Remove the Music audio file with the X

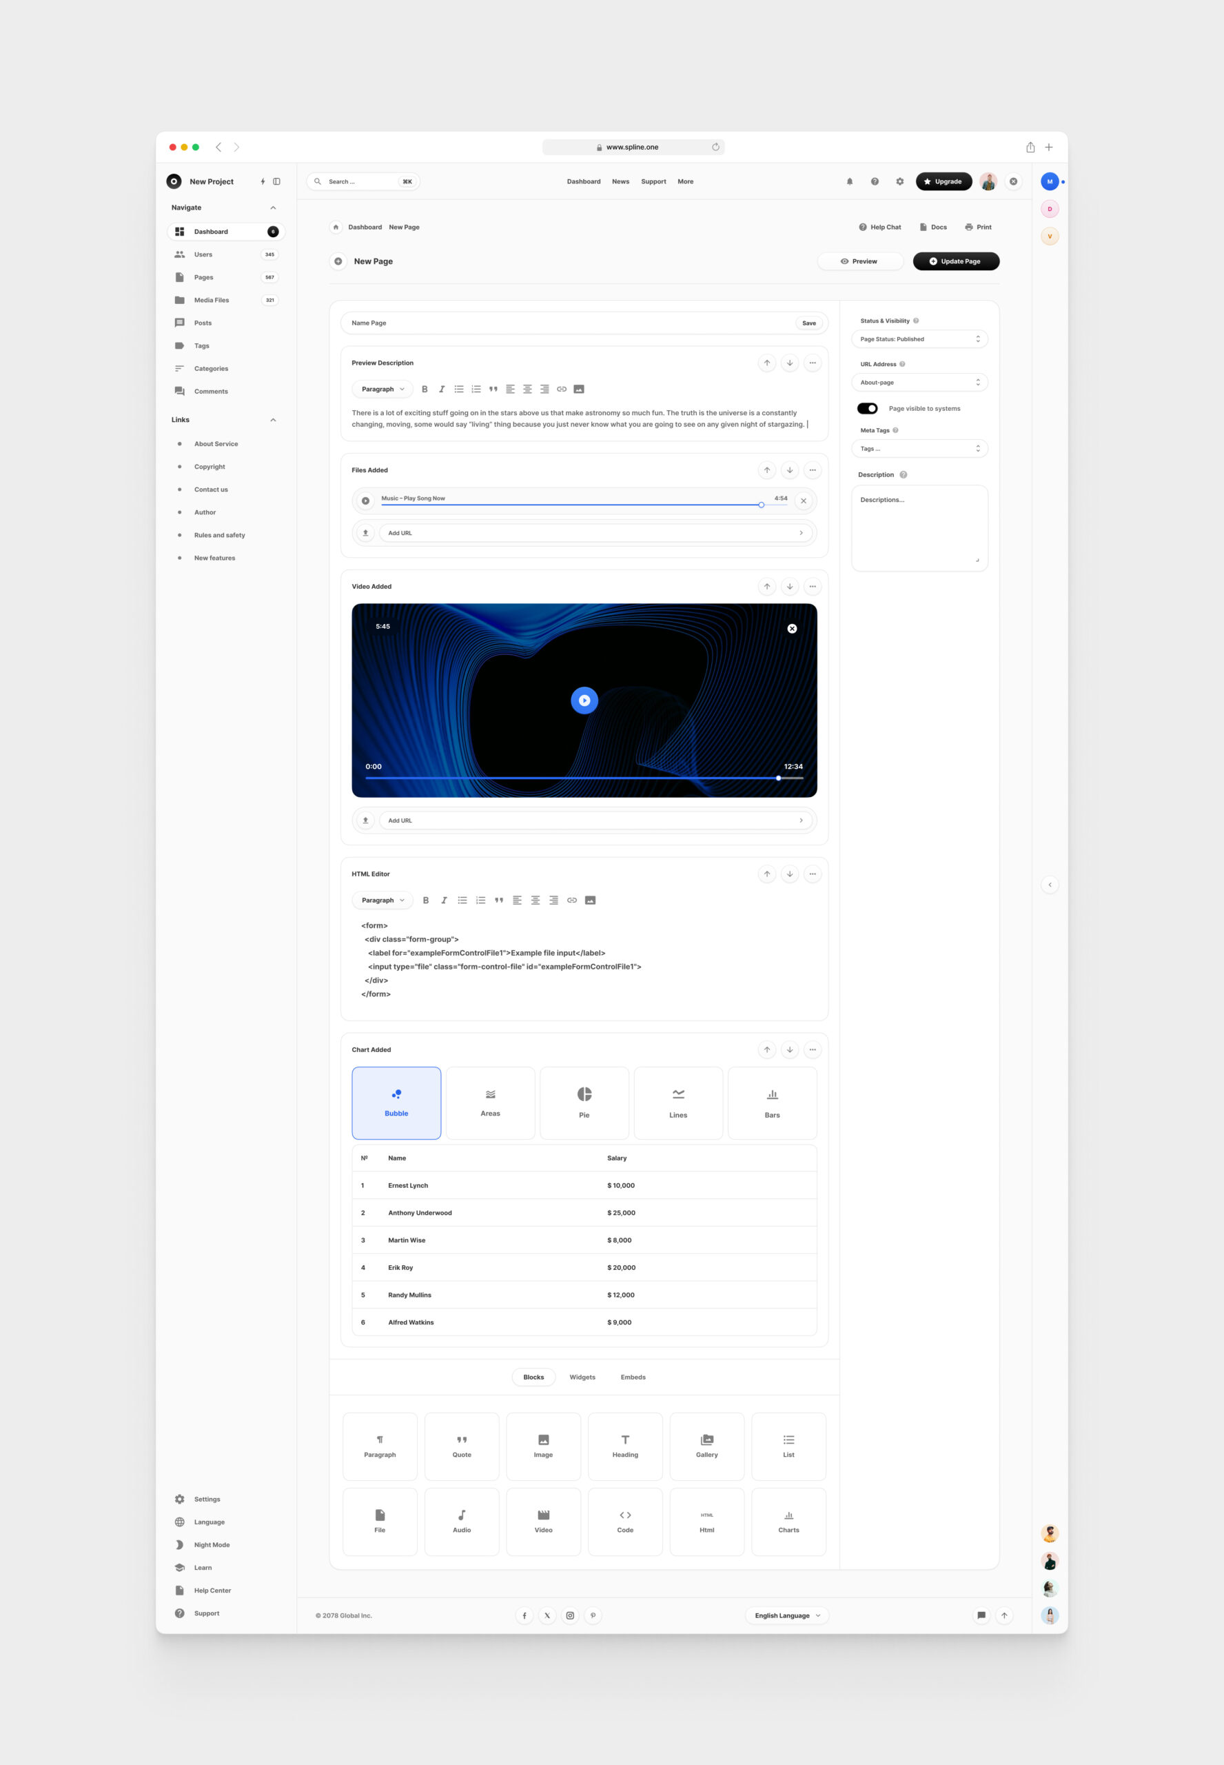(x=803, y=501)
